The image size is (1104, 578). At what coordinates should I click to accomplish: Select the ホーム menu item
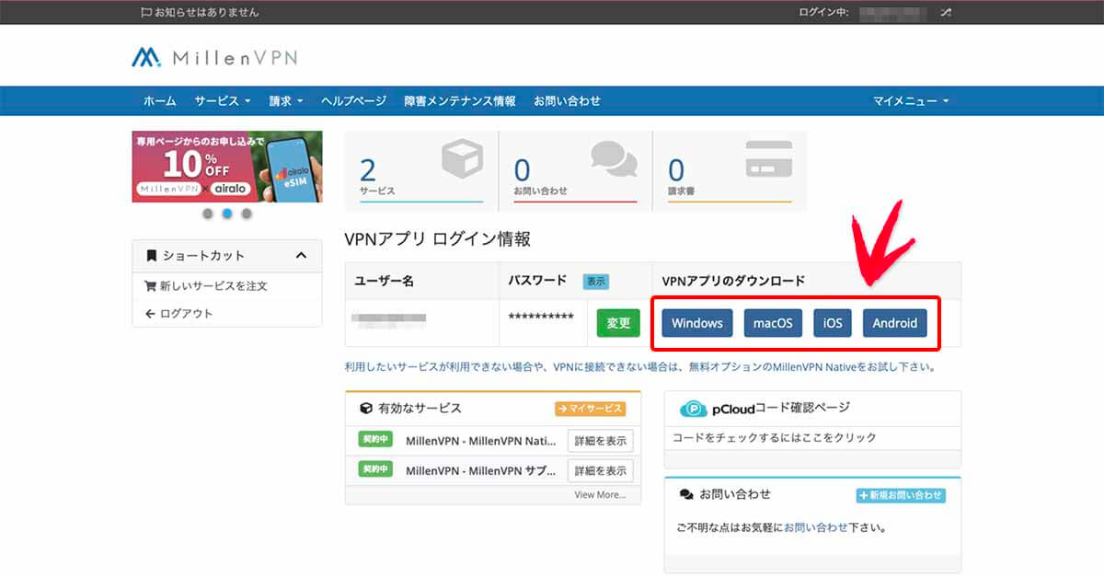159,101
